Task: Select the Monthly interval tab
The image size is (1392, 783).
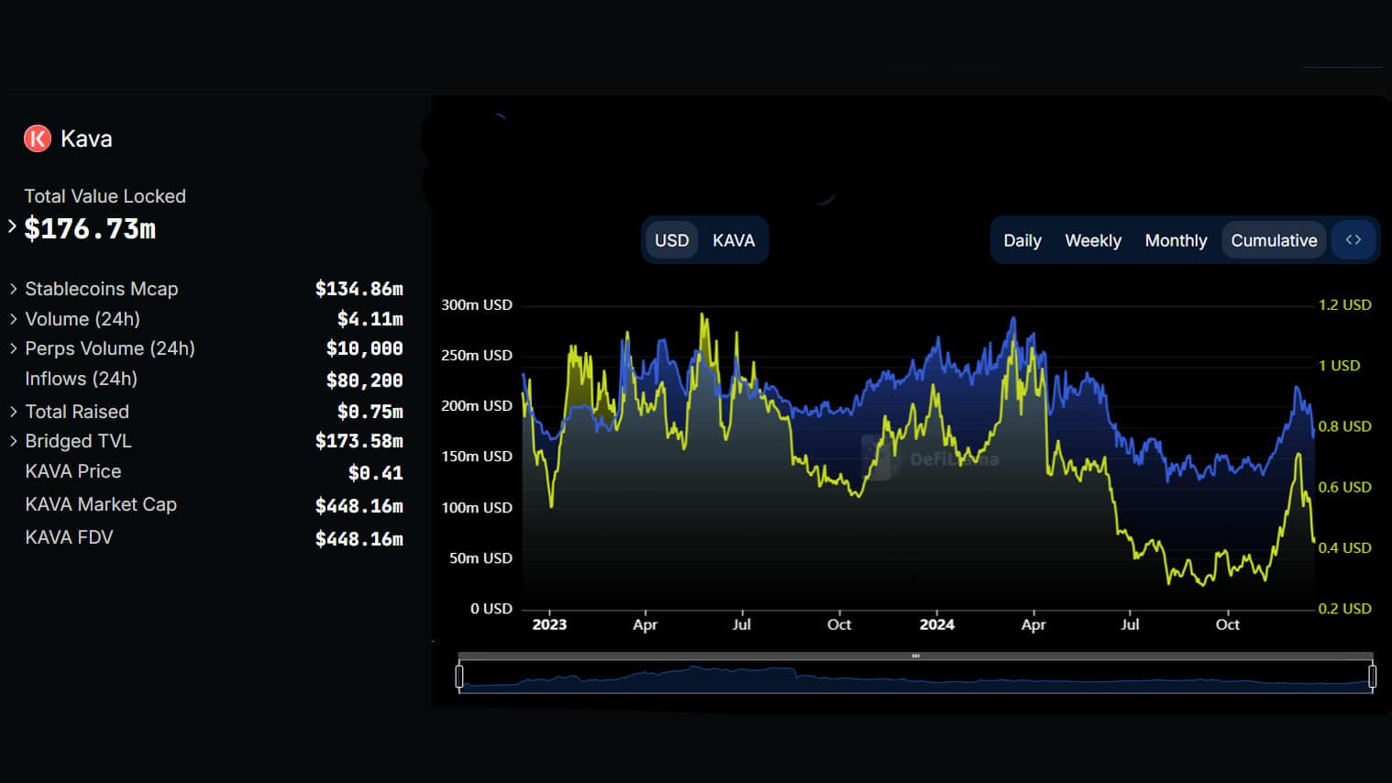Action: (x=1176, y=240)
